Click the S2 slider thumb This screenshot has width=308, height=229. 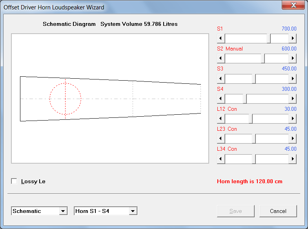click(263, 58)
